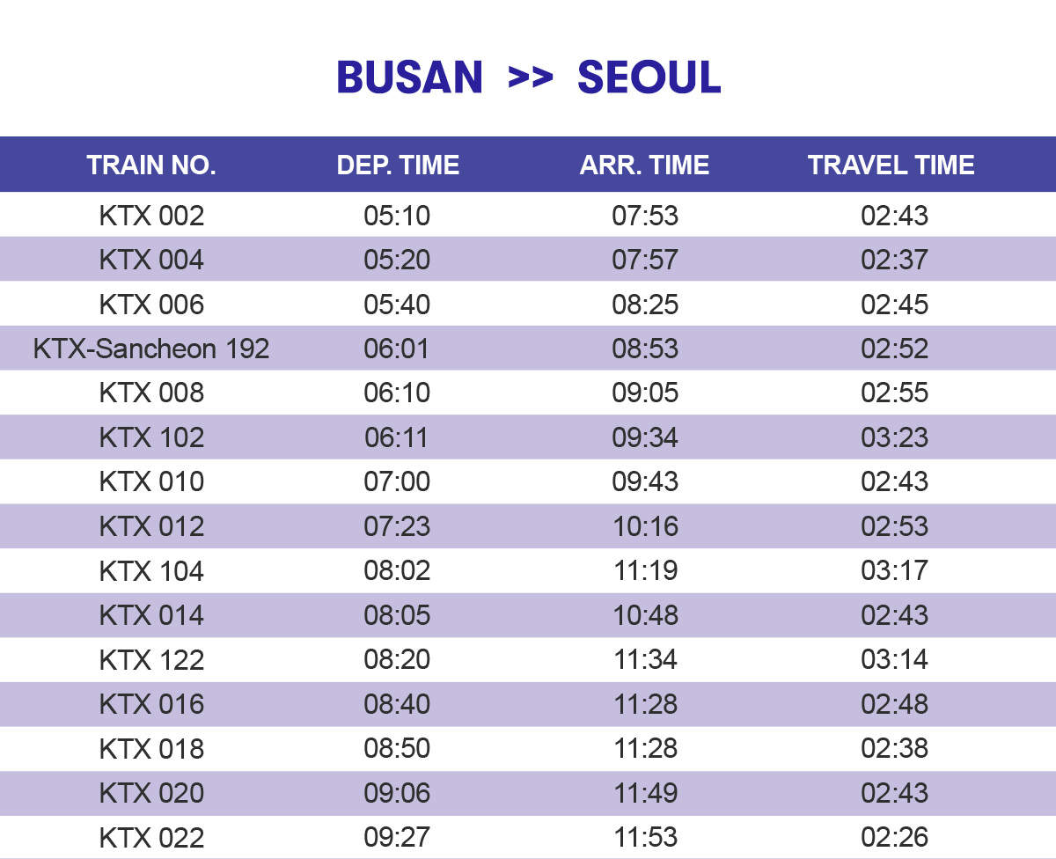Click the 09:06 departure time
The height and width of the screenshot is (859, 1056).
pyautogui.click(x=397, y=793)
